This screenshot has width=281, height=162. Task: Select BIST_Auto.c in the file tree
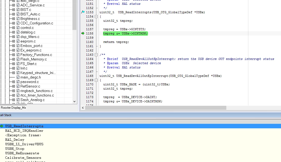pyautogui.click(x=30, y=14)
